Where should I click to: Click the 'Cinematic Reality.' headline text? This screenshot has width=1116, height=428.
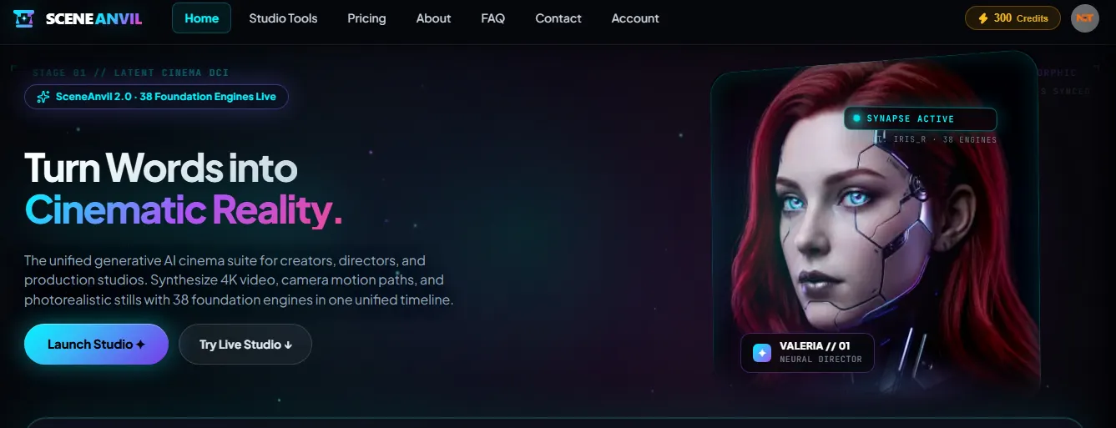point(183,209)
